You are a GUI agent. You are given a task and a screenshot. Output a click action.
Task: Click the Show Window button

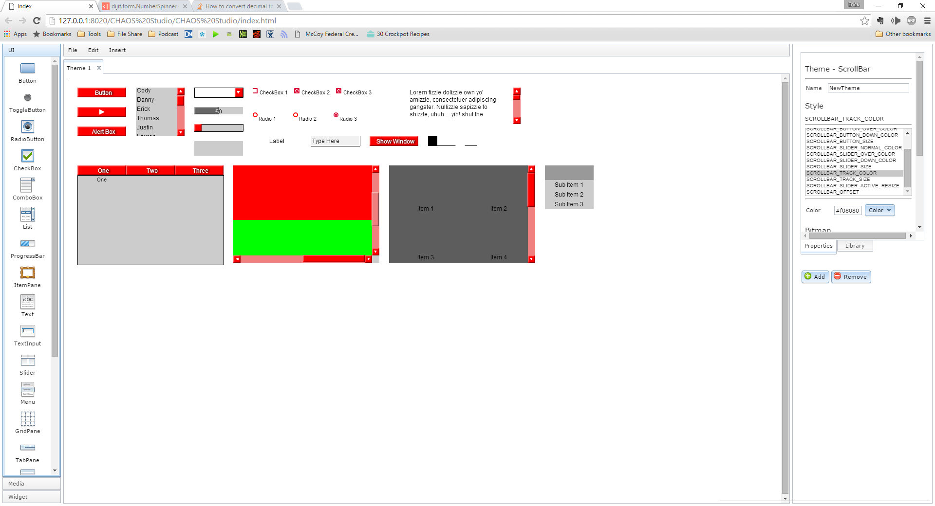pyautogui.click(x=393, y=141)
